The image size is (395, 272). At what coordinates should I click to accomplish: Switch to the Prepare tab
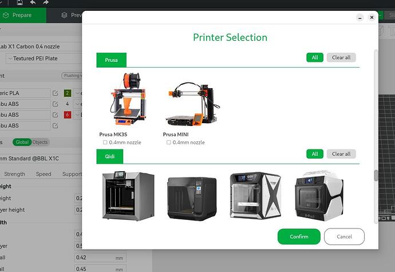[17, 15]
